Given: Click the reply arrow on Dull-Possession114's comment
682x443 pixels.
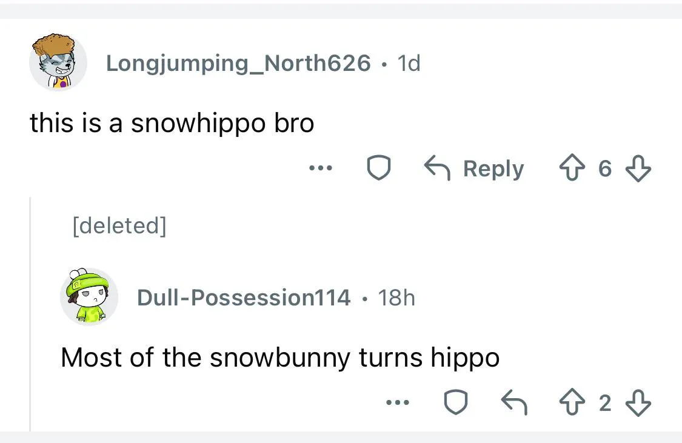Looking at the screenshot, I should click(514, 403).
